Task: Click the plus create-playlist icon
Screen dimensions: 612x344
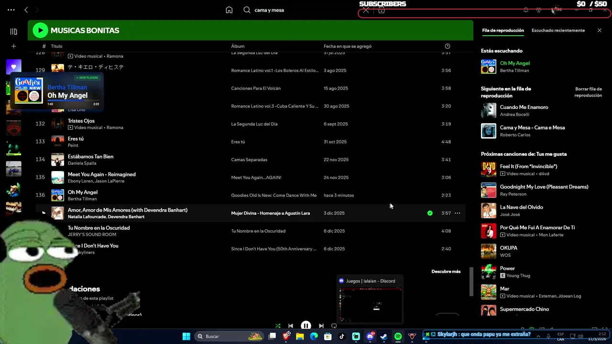Action: [x=14, y=46]
